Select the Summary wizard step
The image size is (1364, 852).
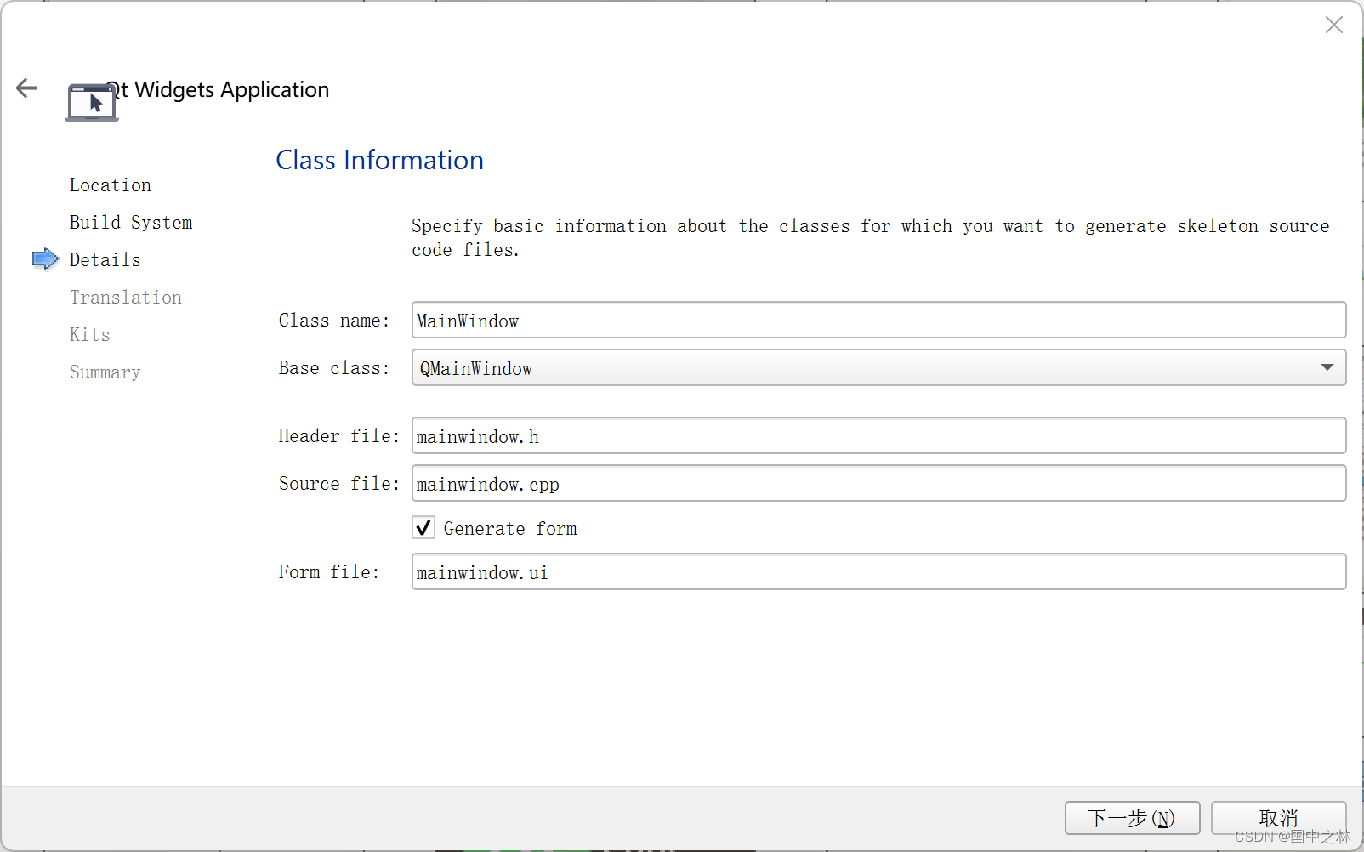pyautogui.click(x=105, y=372)
